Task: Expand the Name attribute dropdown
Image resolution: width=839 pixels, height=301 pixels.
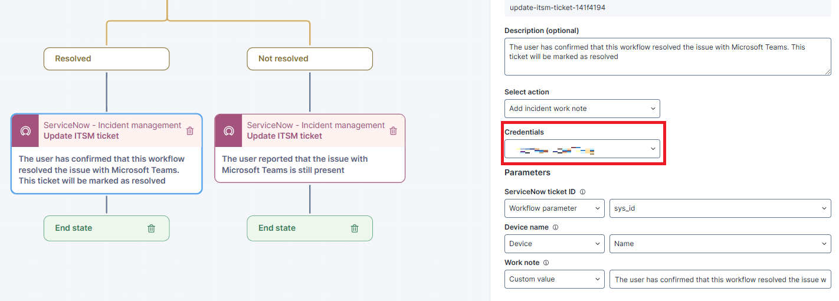Action: (x=720, y=244)
